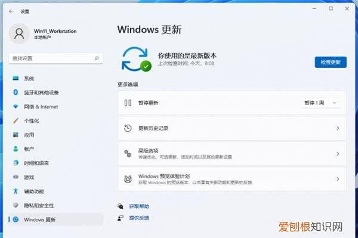
Task: Select 隐私和安全性 in sidebar
Action: (55, 205)
